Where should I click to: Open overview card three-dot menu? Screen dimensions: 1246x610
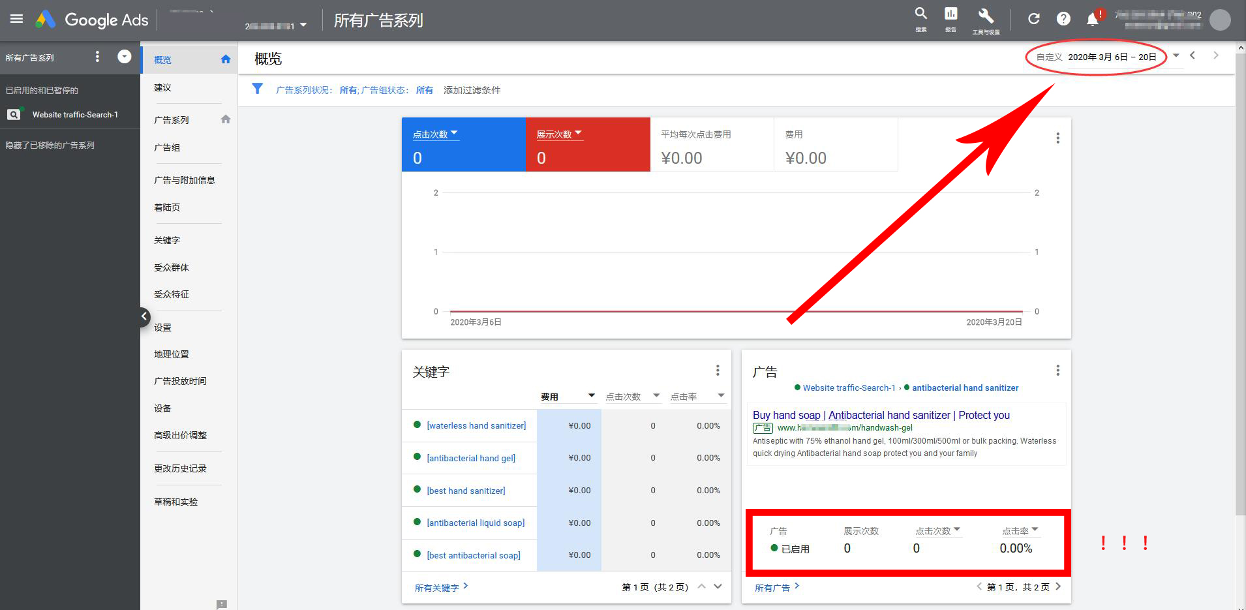[1057, 138]
